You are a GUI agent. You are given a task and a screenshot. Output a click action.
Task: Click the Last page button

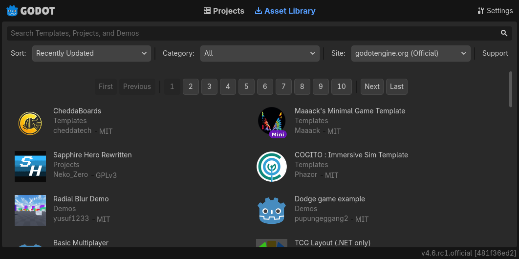[396, 86]
